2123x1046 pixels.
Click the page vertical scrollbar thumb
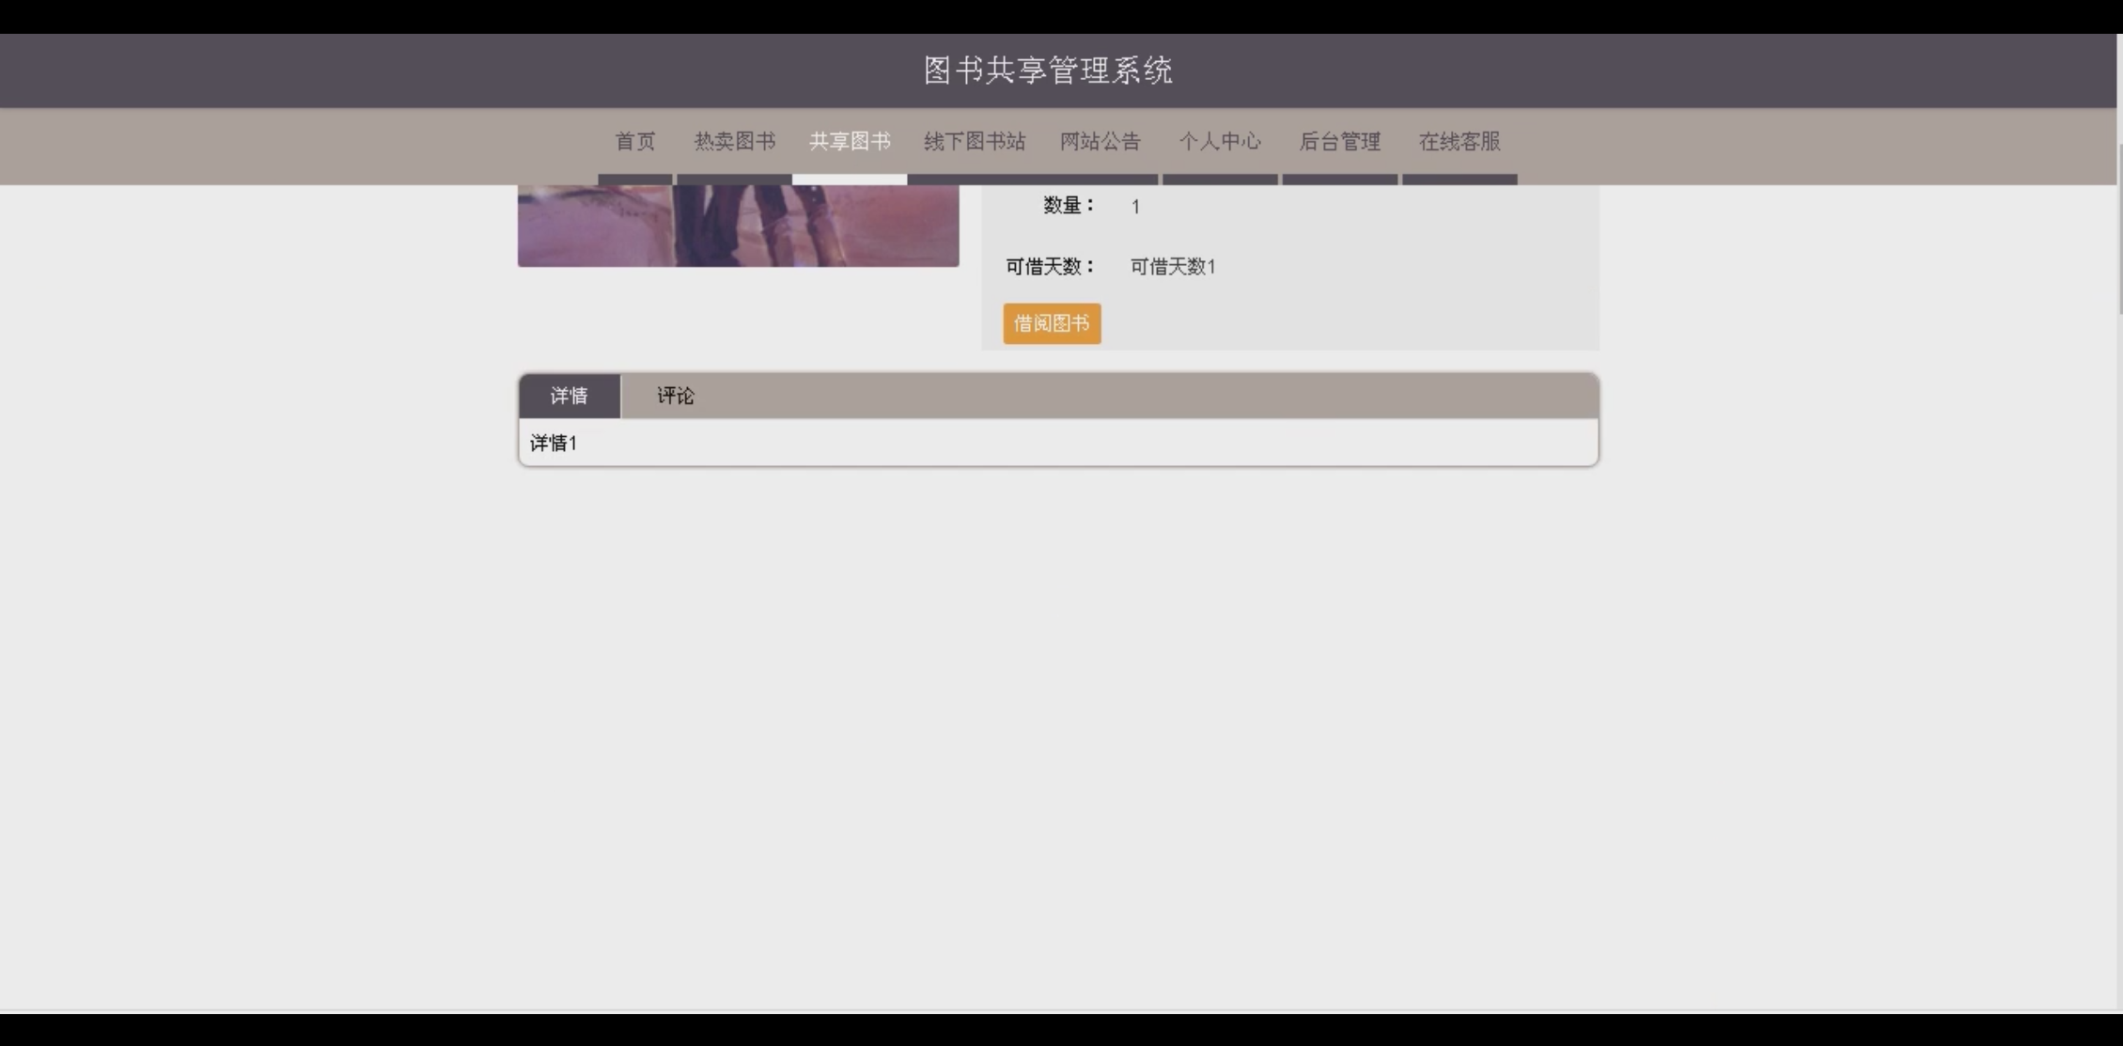point(2120,229)
